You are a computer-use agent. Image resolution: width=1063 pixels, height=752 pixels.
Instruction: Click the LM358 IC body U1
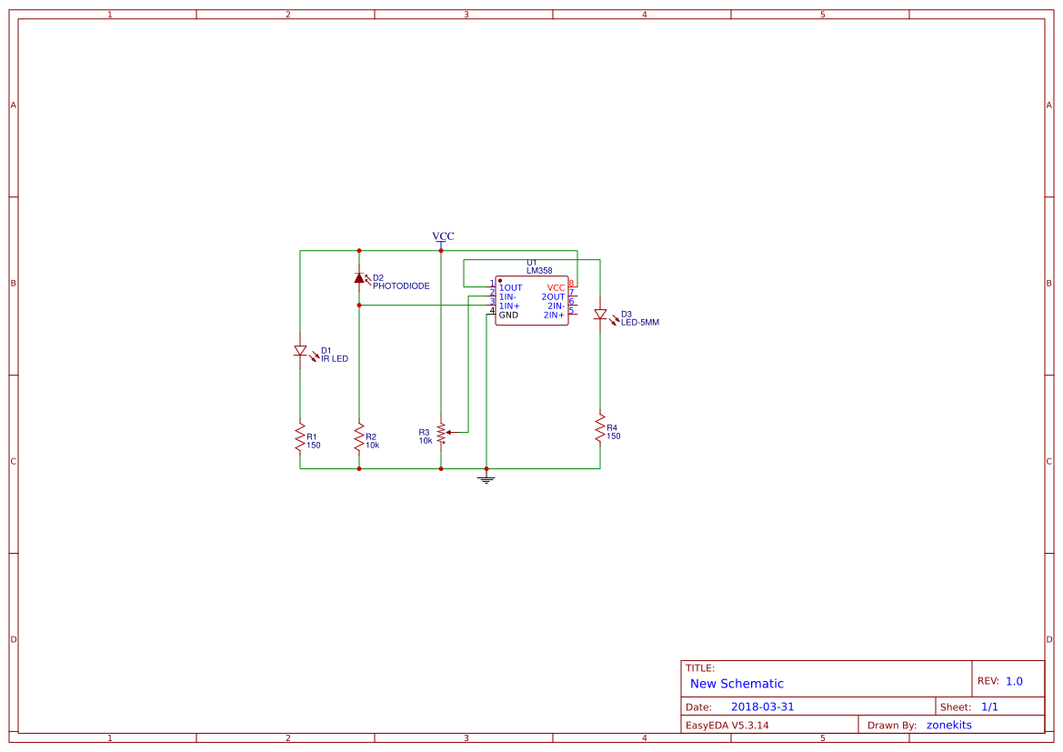pyautogui.click(x=532, y=302)
